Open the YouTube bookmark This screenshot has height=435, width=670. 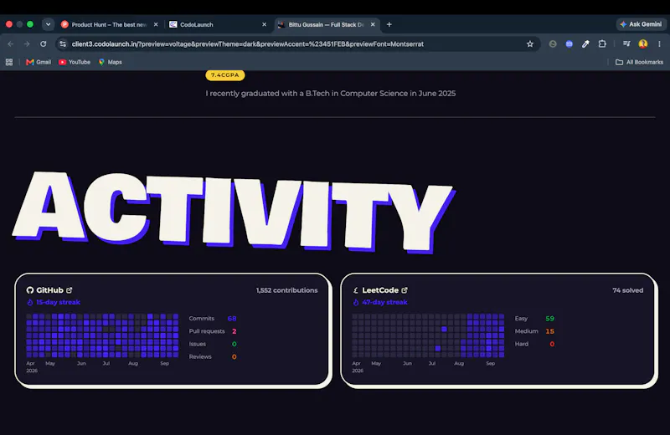(75, 62)
